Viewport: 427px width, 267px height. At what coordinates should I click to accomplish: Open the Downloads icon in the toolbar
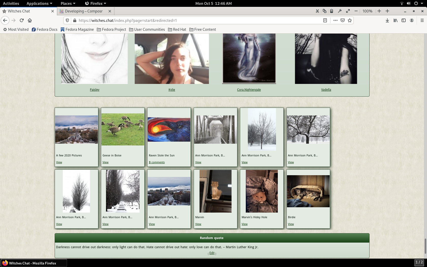[387, 20]
